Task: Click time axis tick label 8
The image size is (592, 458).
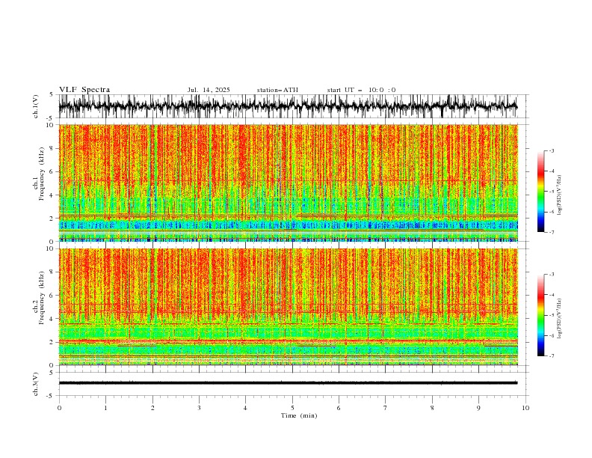Action: [432, 408]
